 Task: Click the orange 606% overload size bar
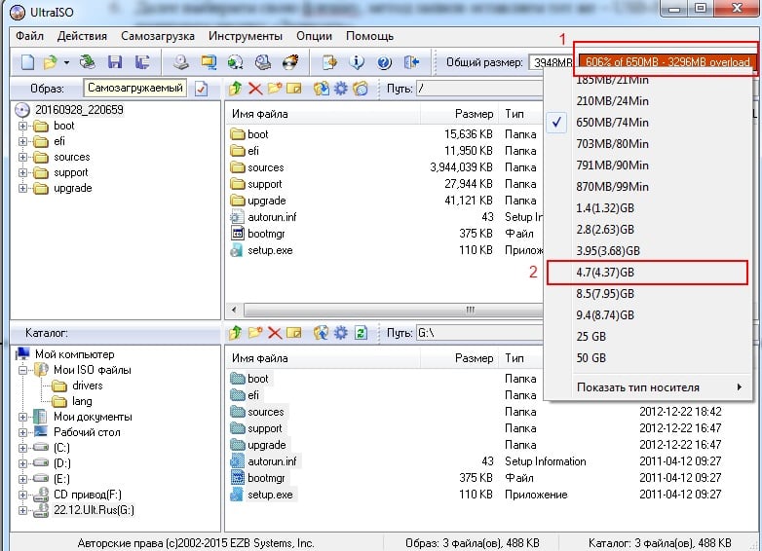(x=666, y=62)
